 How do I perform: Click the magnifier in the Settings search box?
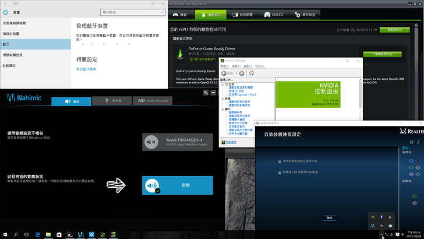point(162,12)
